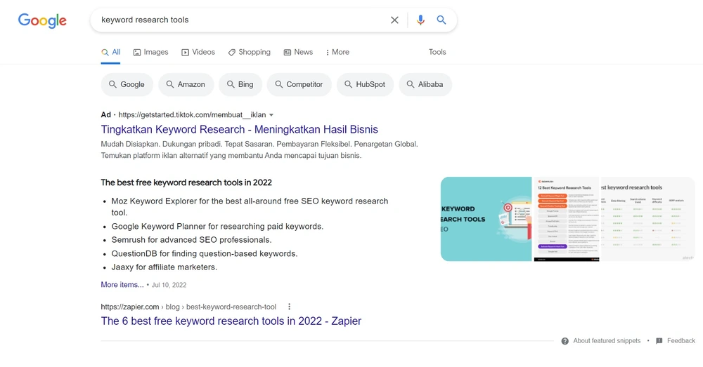Open the News tab
This screenshot has height=367, width=703.
(x=298, y=53)
